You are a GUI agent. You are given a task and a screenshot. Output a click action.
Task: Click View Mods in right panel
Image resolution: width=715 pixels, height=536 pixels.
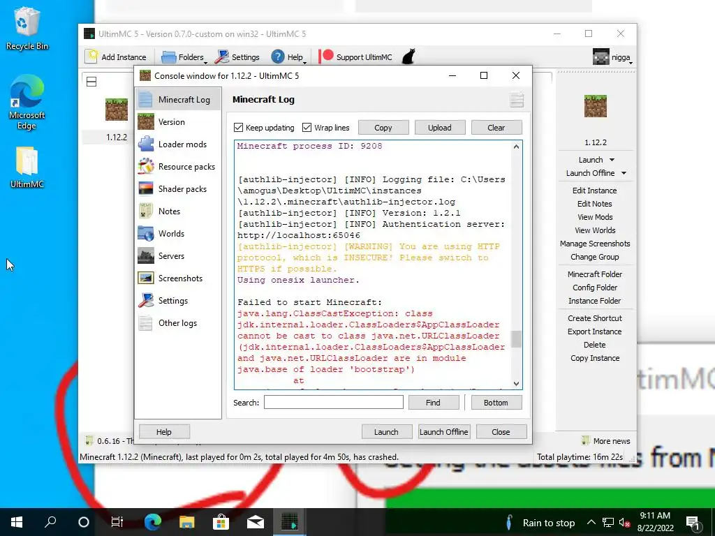click(x=595, y=217)
